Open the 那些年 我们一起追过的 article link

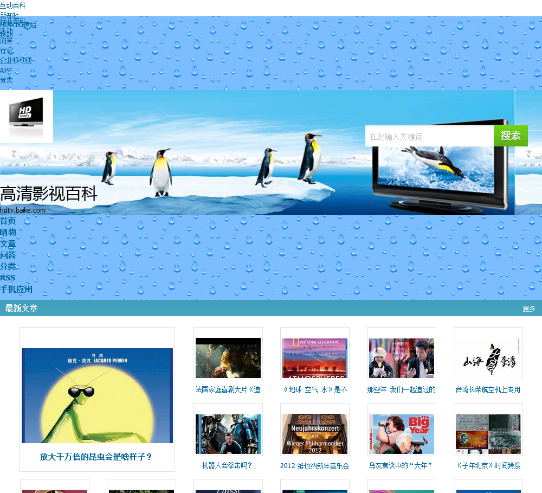coord(401,389)
